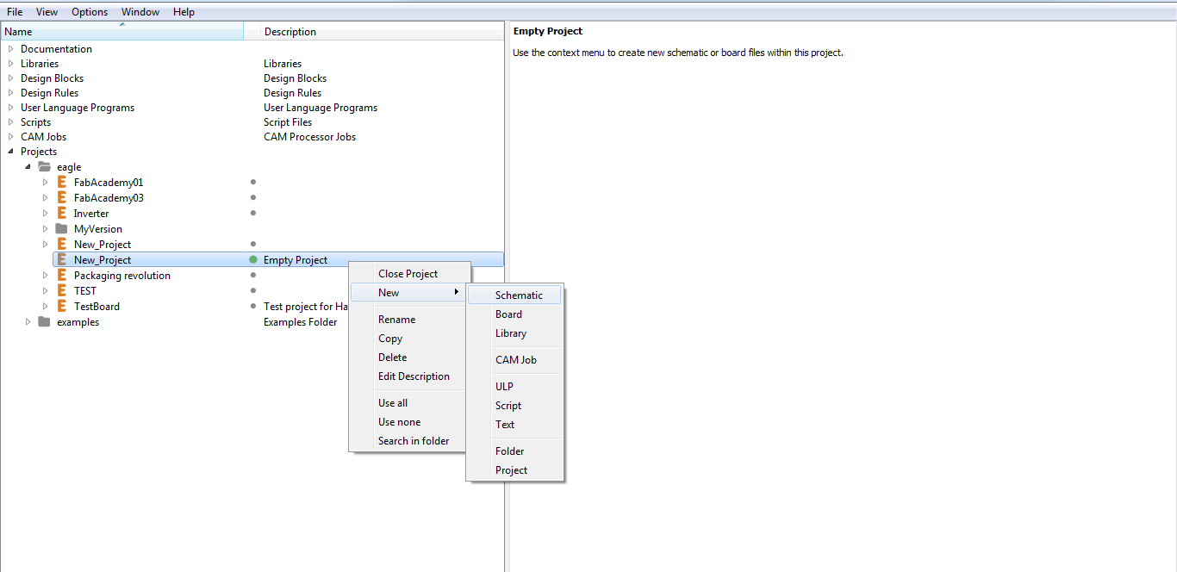Toggle the grey dot next to TestBoard
The image size is (1177, 572).
click(x=253, y=306)
